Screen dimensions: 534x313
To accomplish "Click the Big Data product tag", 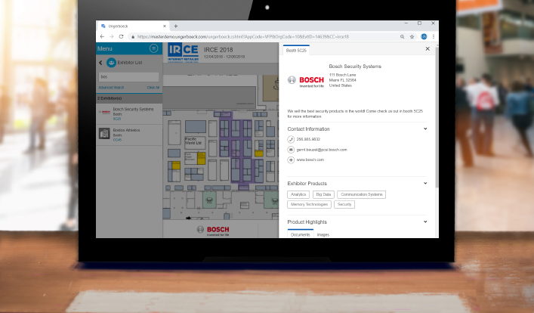I will pyautogui.click(x=323, y=194).
